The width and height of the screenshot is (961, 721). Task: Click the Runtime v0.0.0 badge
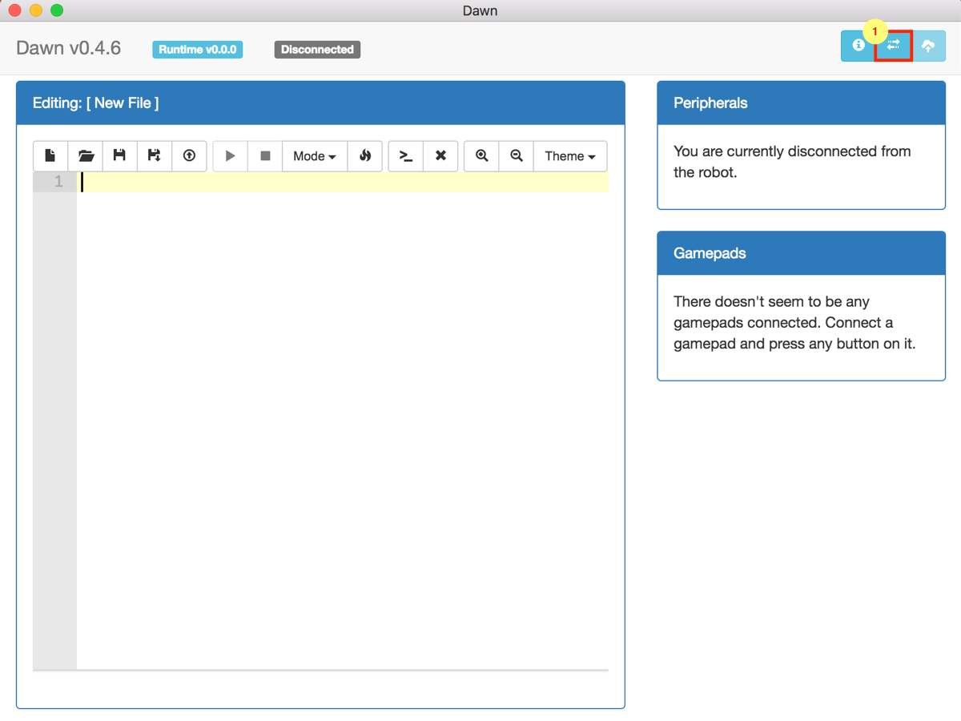click(198, 49)
